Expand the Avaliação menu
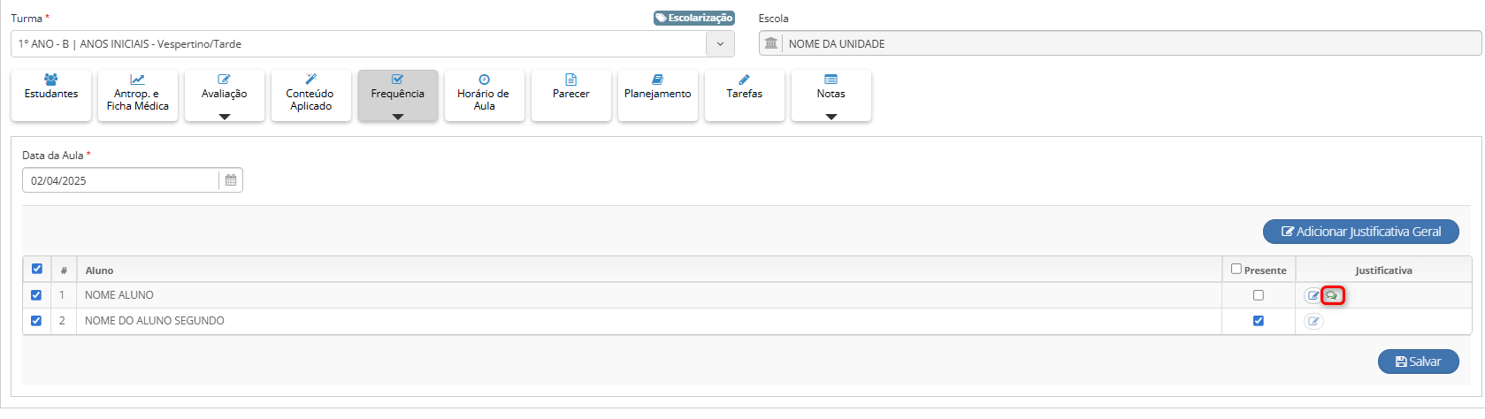 tap(225, 95)
